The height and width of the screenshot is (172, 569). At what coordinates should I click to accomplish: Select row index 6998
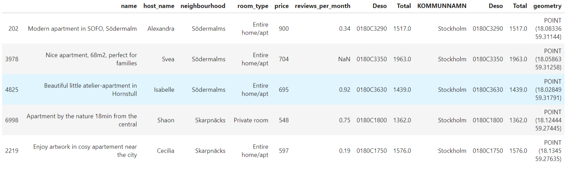point(12,120)
